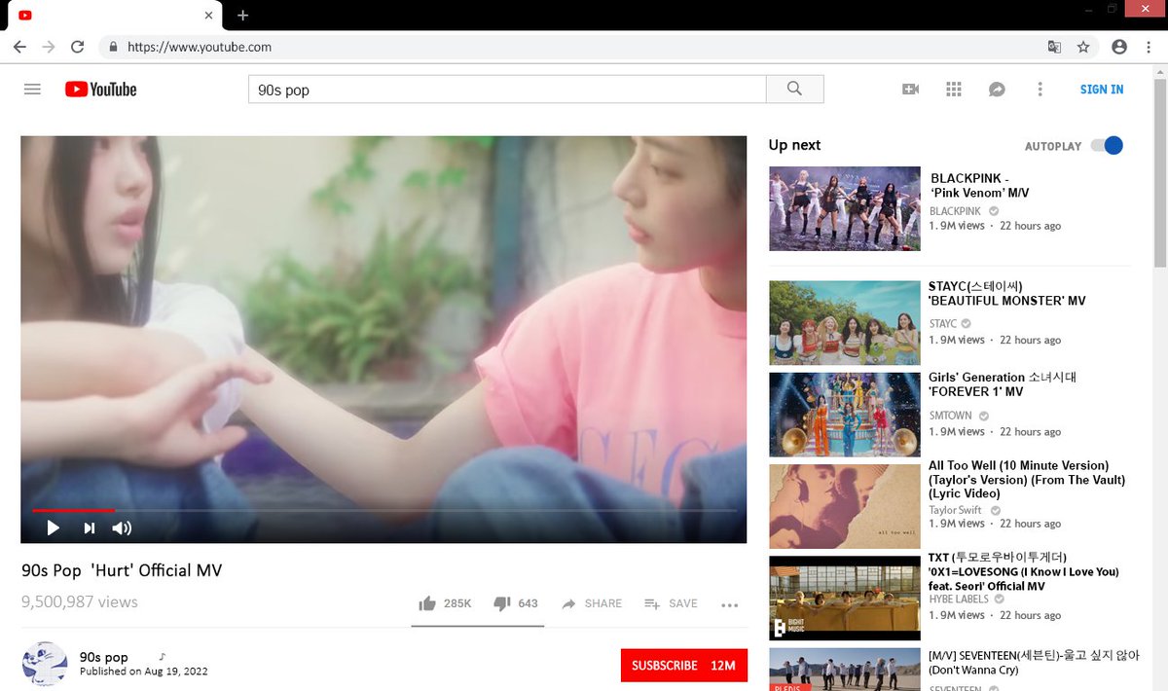Open the All Too Well lyric video thumbnail
This screenshot has width=1168, height=691.
click(x=845, y=506)
